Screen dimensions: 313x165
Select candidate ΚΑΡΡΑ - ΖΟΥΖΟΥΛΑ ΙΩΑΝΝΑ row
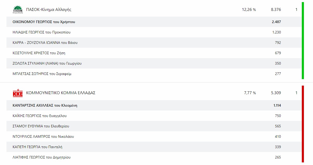coord(154,43)
